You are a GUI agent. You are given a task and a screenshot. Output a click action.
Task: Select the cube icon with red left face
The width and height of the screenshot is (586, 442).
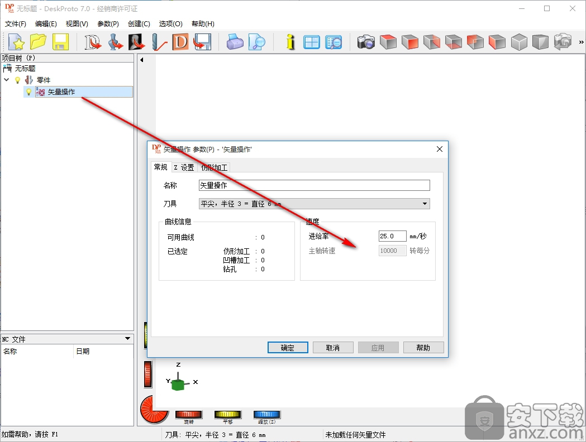tap(497, 42)
